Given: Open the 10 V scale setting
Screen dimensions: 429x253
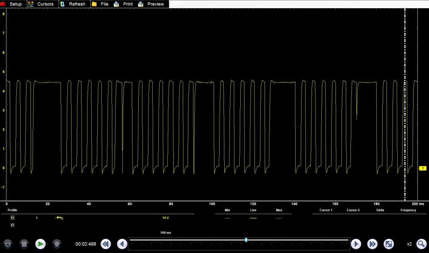Looking at the screenshot, I should click(165, 218).
